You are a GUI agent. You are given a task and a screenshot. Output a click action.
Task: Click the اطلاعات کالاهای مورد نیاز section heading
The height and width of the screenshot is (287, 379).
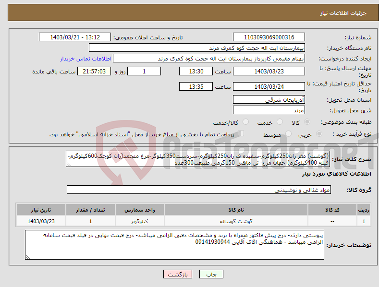(336, 174)
